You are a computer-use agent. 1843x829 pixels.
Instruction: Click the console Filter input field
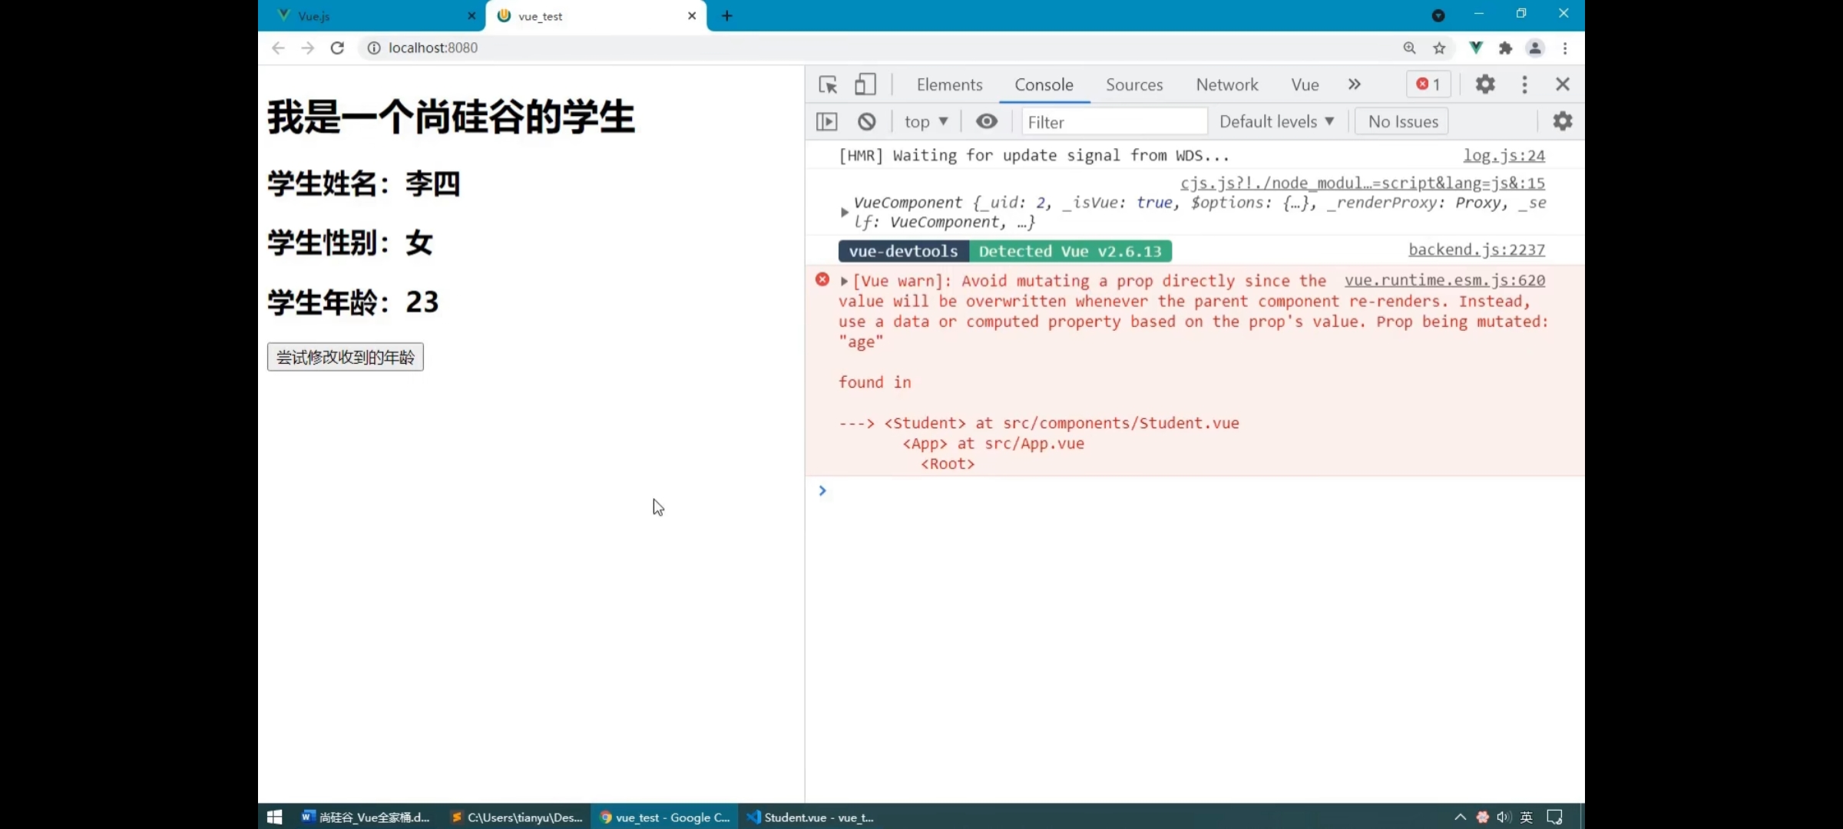pos(1113,121)
